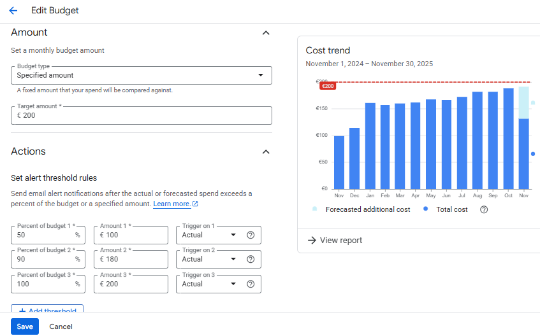
Task: Click the €150 axis label
Action: [x=322, y=108]
